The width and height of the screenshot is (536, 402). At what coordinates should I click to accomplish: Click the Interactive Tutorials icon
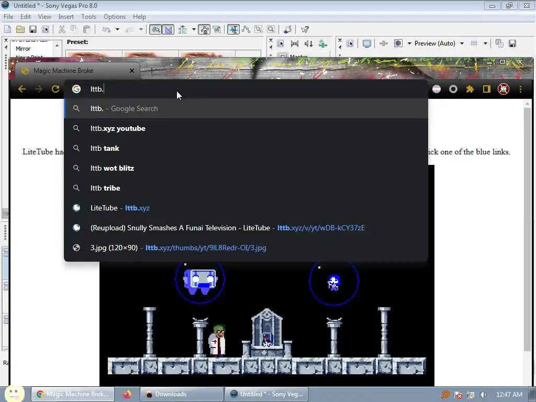click(288, 29)
